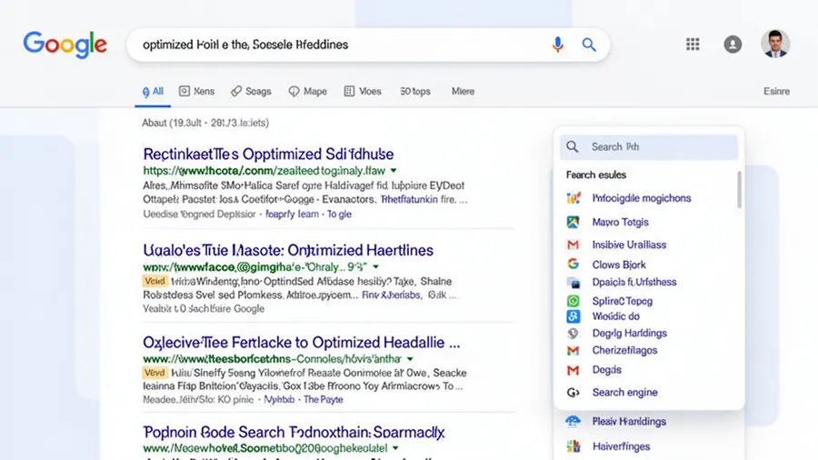Select 'Mavro Totgis' in panel
Screen dimensions: 818x460
point(620,222)
